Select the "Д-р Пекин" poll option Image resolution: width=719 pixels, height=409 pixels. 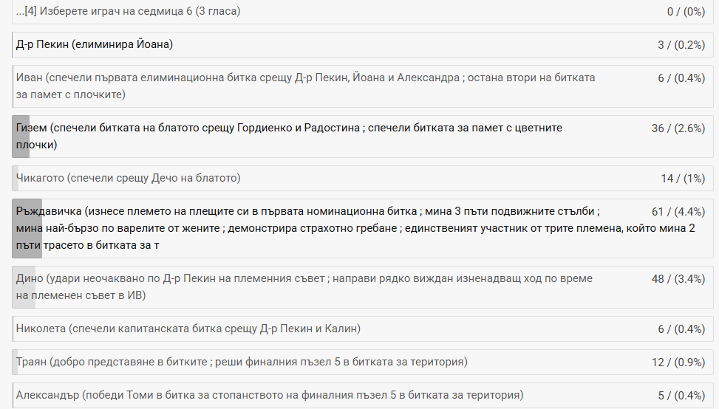coord(95,45)
